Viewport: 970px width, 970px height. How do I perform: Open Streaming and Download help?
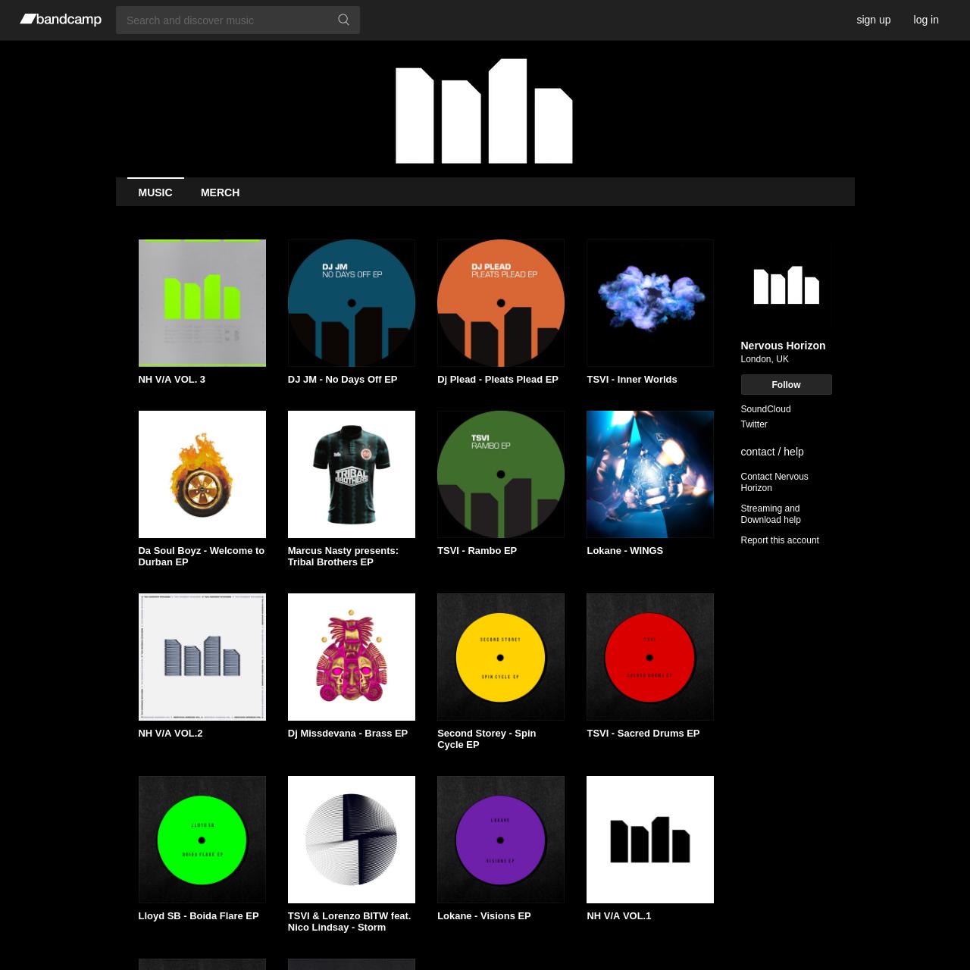click(771, 514)
